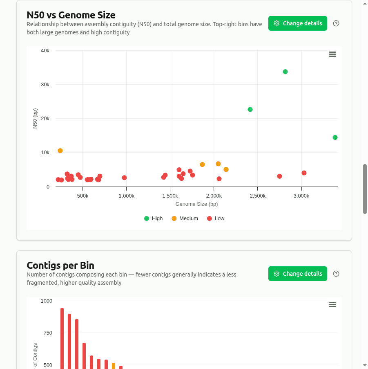Image resolution: width=368 pixels, height=369 pixels.
Task: Open the hamburger menu on Contigs per Bin chart
Action: click(x=332, y=305)
